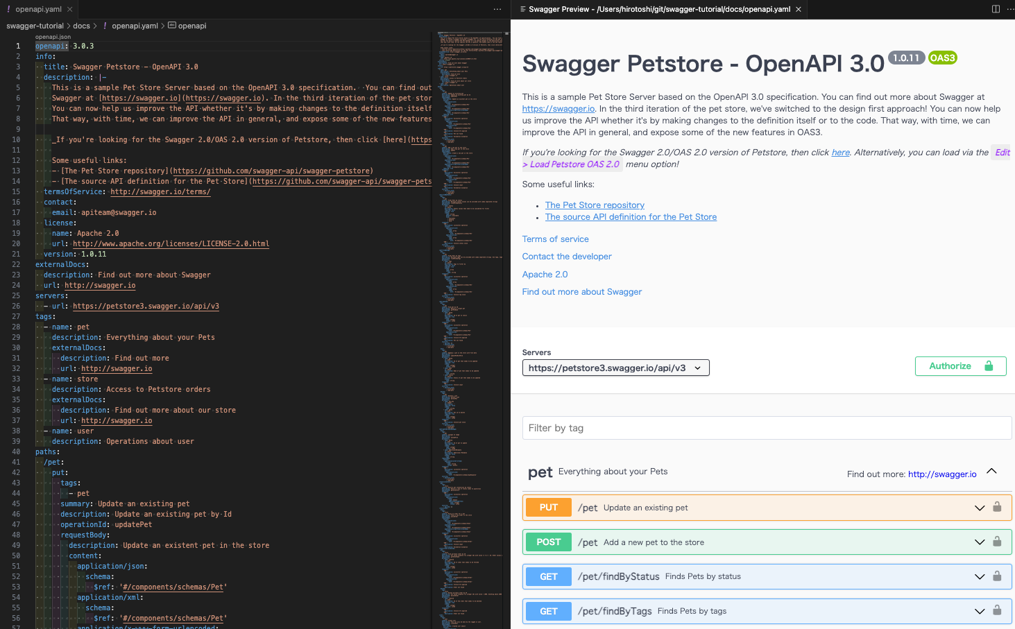
Task: Click the POST method badge for /pet
Action: (x=548, y=542)
